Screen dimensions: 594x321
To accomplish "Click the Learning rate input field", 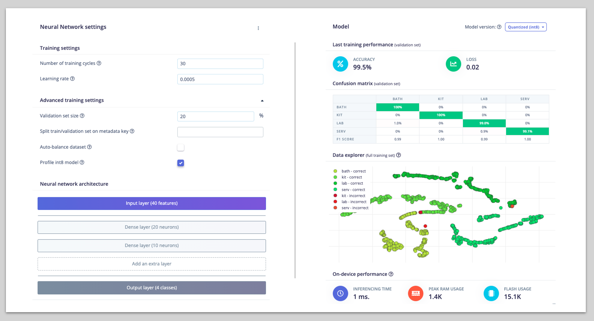I will point(220,79).
